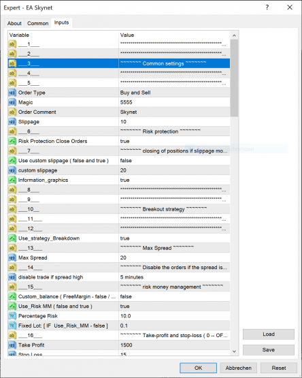Image resolution: width=302 pixels, height=378 pixels.
Task: Click the boolean icon next to Custom_balance
Action: tap(12, 296)
